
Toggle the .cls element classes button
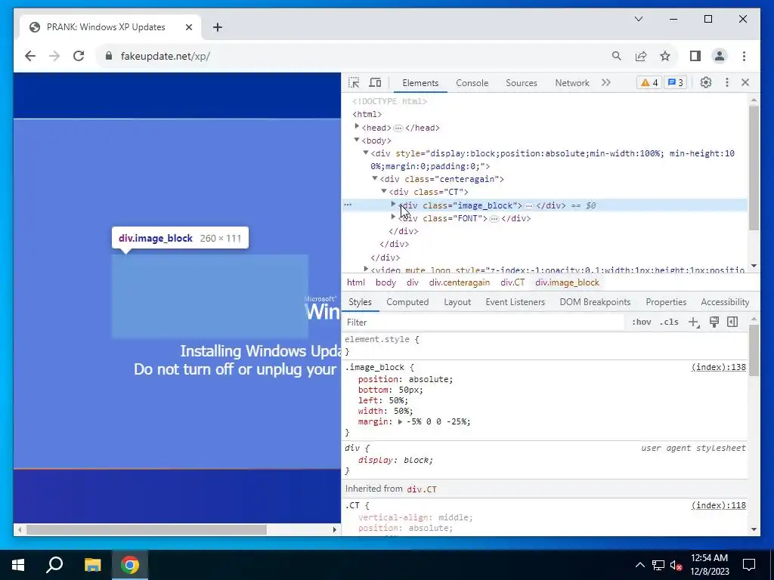(x=669, y=322)
